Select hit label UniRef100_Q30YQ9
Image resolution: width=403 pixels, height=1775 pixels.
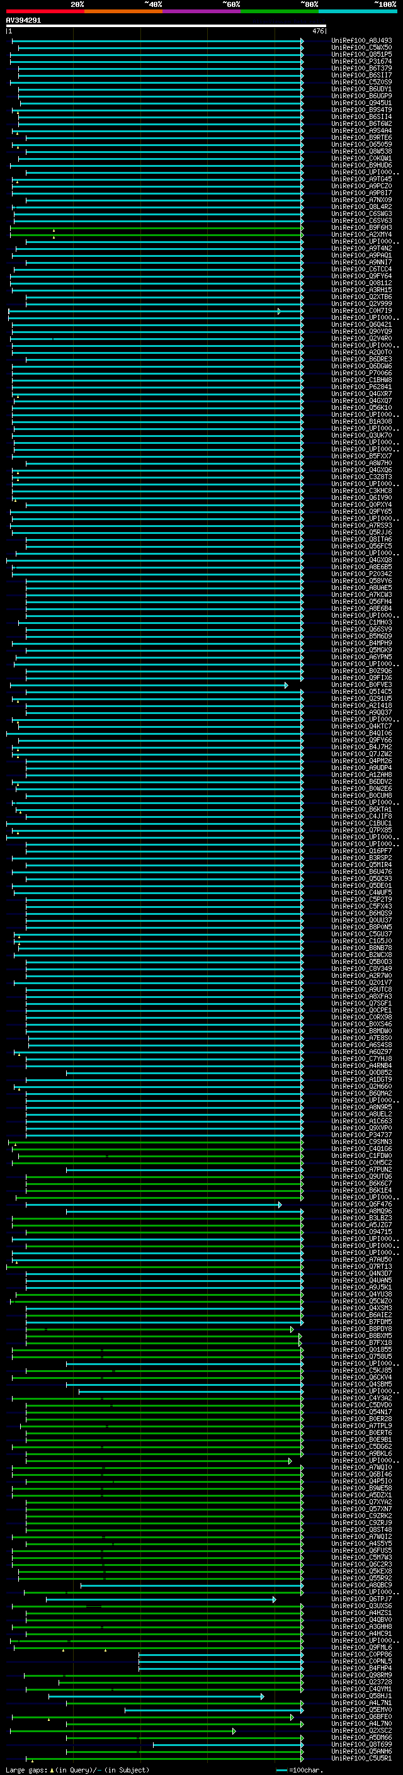(361, 331)
